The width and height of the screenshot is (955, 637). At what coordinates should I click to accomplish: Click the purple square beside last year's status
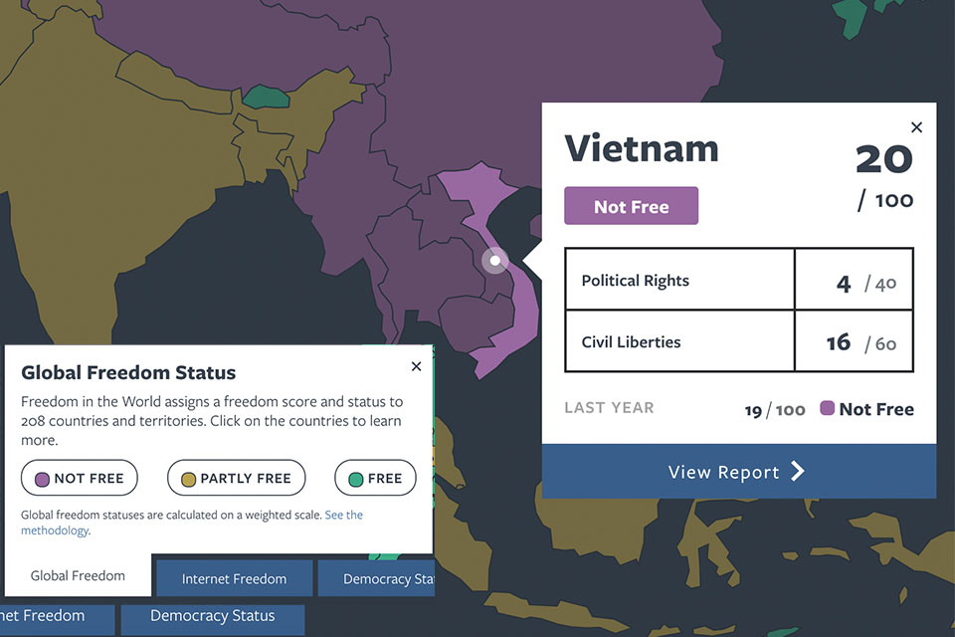pos(827,408)
